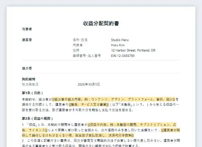The width and height of the screenshot is (202, 147).
Task: Click the EIN 12-3456789 value
Action: (x=123, y=56)
